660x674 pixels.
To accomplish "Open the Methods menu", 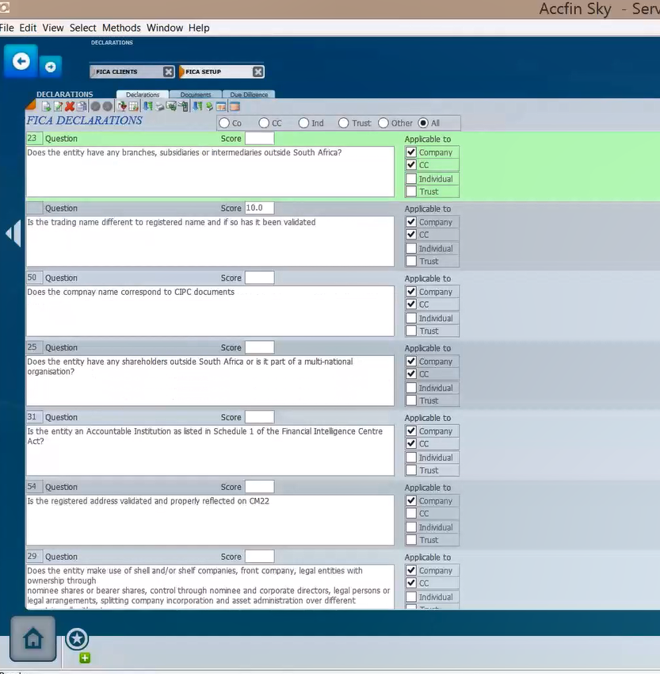I will tap(121, 28).
